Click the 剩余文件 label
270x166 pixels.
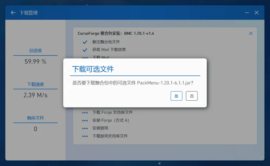click(35, 118)
